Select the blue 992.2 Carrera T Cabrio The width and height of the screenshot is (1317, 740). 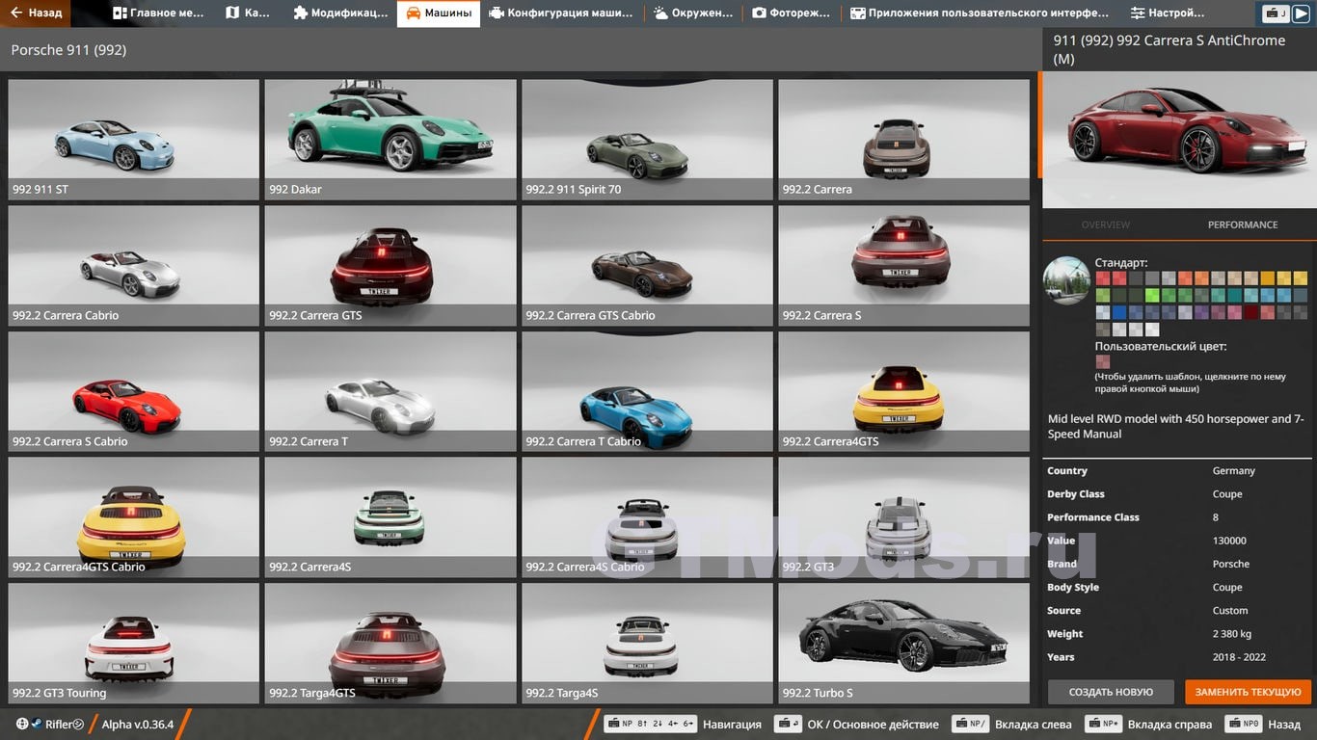pyautogui.click(x=647, y=391)
